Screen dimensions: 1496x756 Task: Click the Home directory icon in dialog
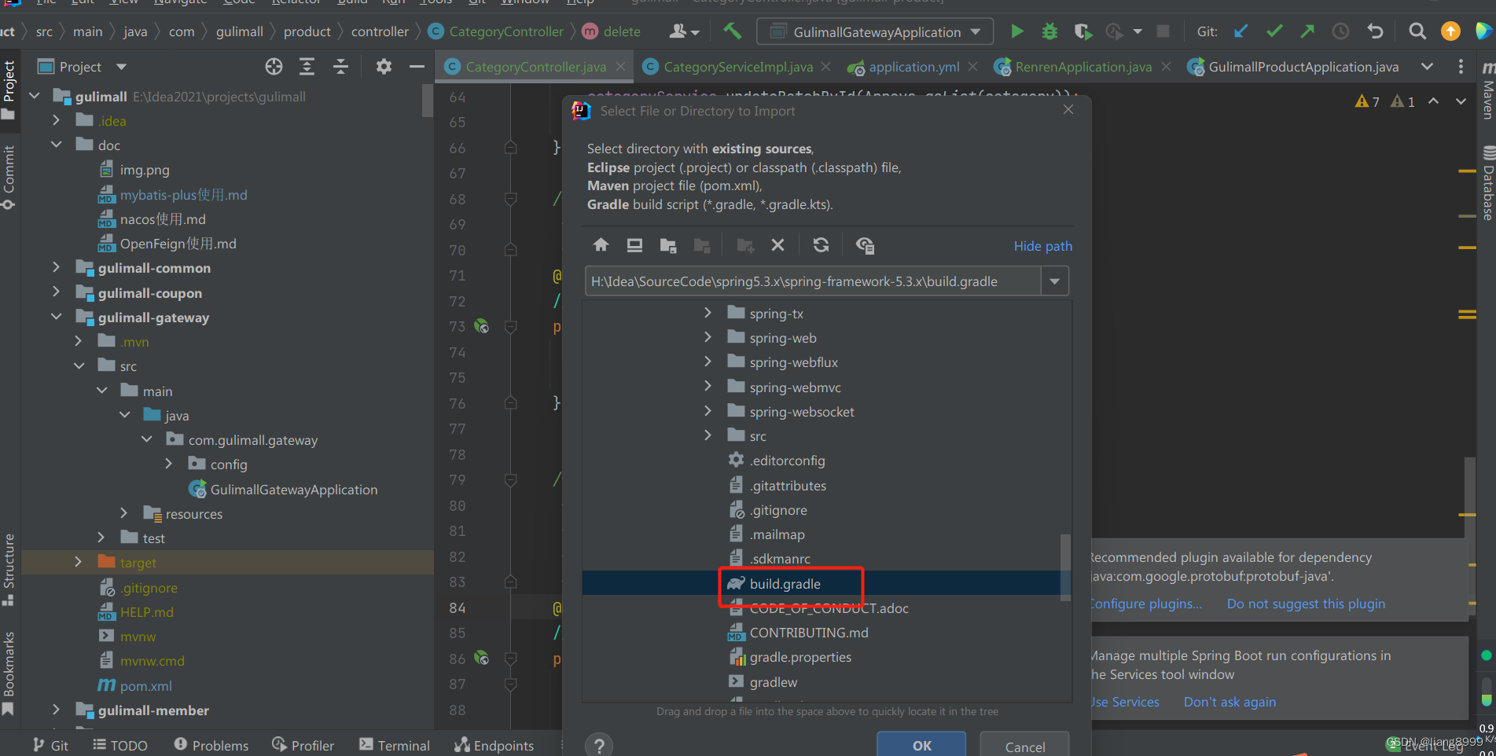pyautogui.click(x=601, y=245)
